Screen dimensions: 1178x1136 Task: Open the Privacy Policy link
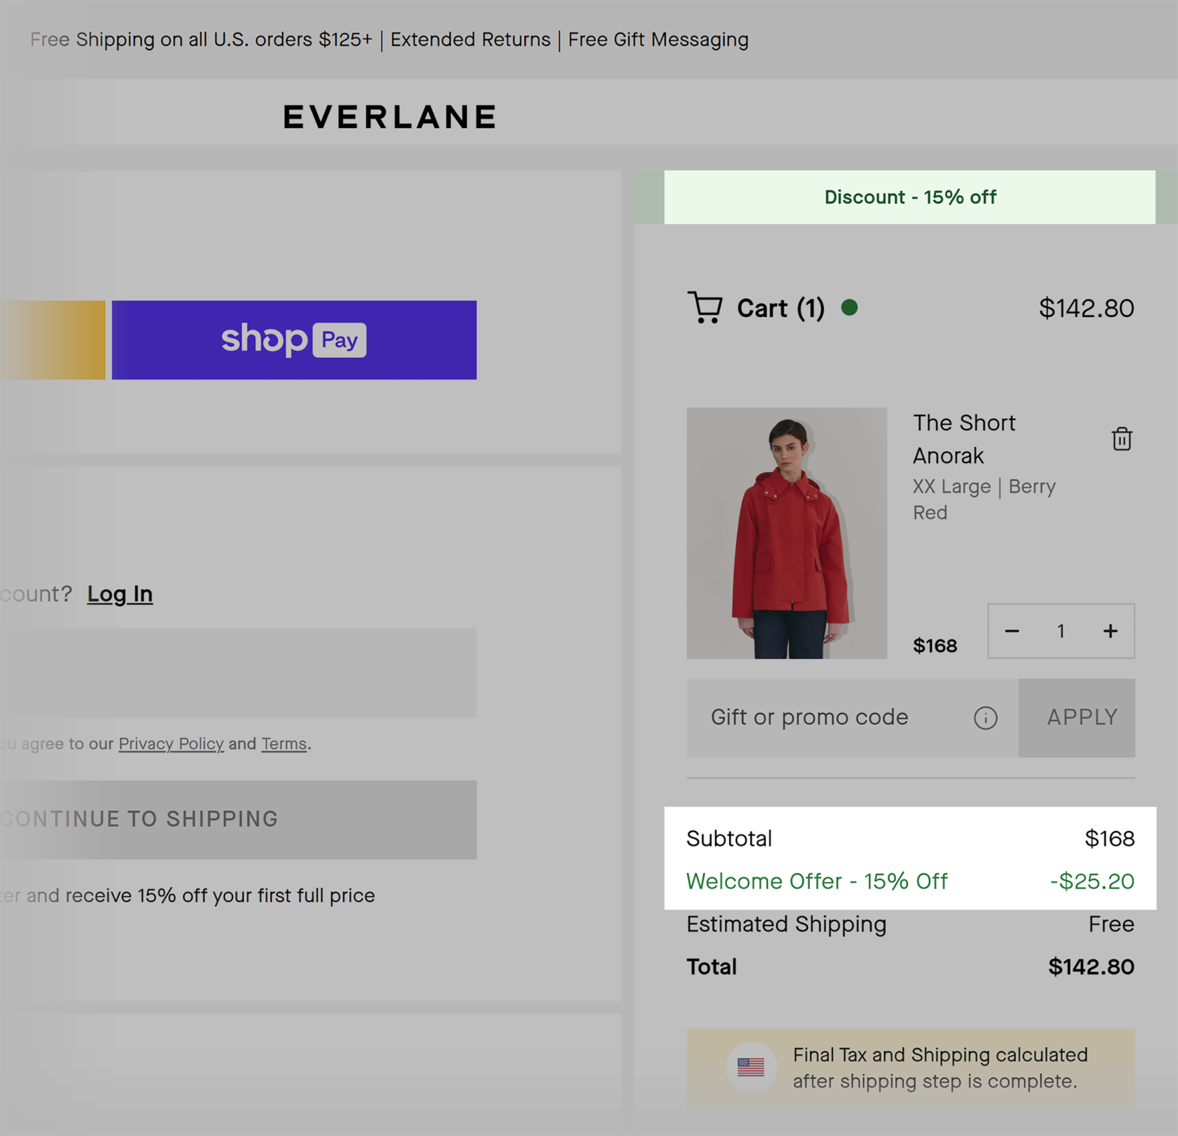(171, 744)
